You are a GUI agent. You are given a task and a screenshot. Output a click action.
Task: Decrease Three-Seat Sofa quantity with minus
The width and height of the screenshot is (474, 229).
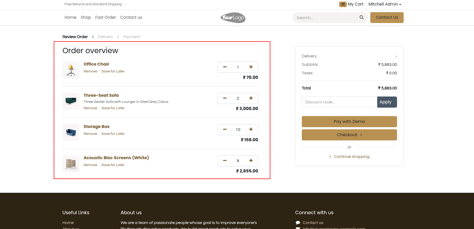coord(225,98)
